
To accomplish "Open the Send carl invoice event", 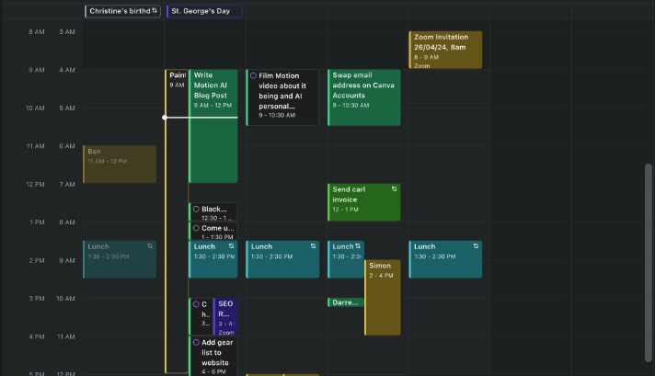I will tap(364, 202).
